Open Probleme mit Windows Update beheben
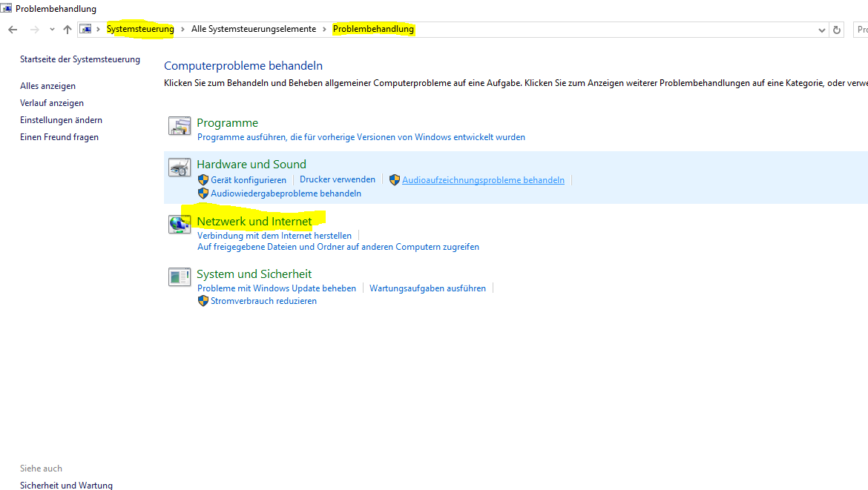The width and height of the screenshot is (868, 490). (x=276, y=288)
